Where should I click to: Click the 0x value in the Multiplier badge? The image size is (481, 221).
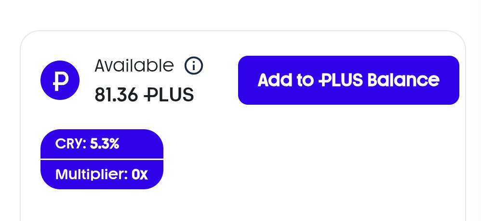pyautogui.click(x=140, y=175)
